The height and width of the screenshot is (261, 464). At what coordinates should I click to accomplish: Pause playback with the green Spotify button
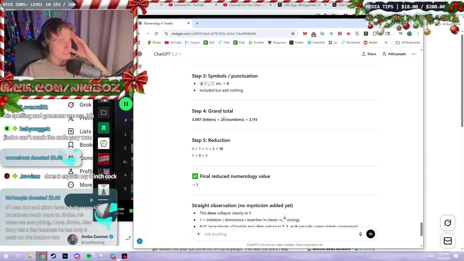click(x=126, y=104)
